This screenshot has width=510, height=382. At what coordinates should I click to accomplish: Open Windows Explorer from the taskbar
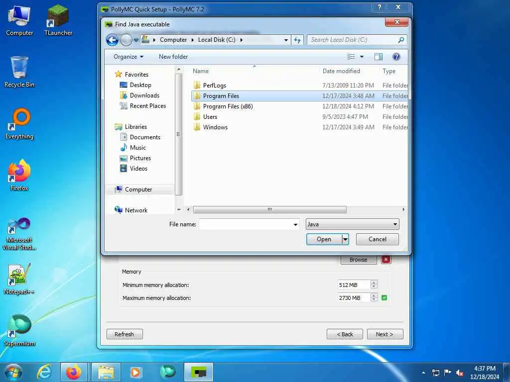(x=106, y=372)
